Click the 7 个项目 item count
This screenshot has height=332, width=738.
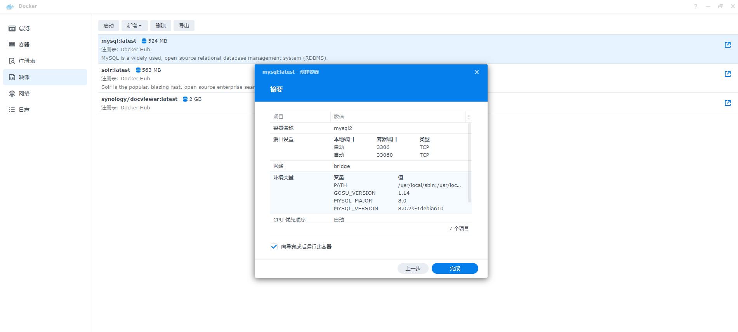click(x=459, y=228)
